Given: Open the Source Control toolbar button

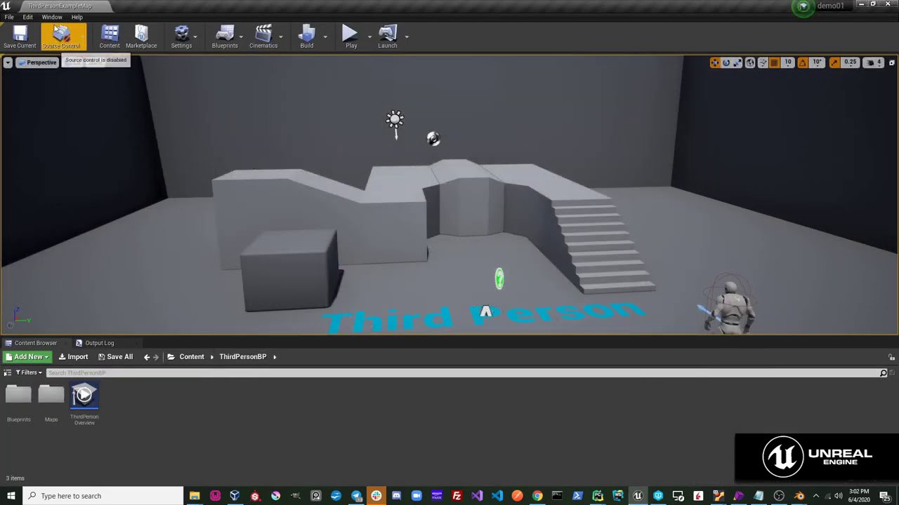Looking at the screenshot, I should click(63, 36).
